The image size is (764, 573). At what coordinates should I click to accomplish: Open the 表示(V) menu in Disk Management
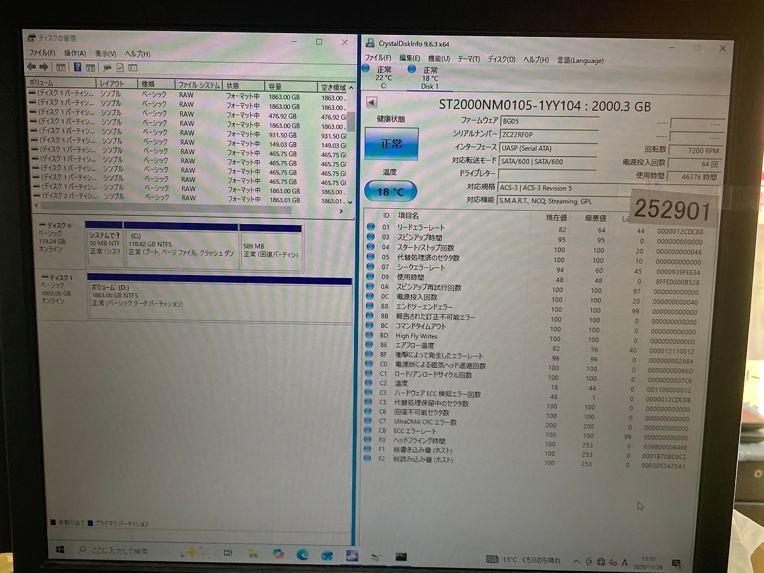(105, 53)
